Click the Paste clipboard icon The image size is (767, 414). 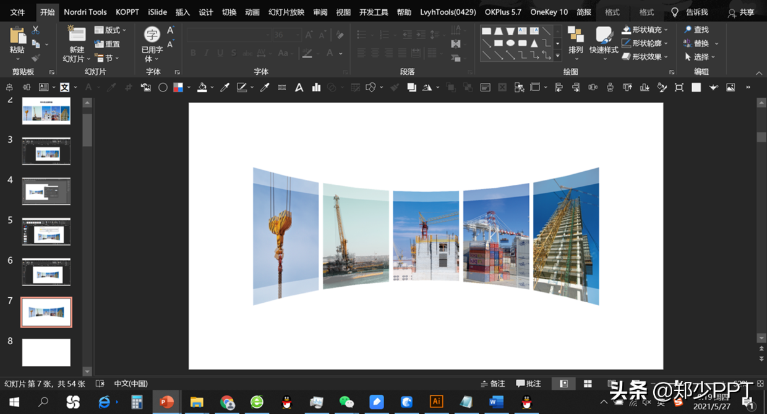(x=17, y=36)
